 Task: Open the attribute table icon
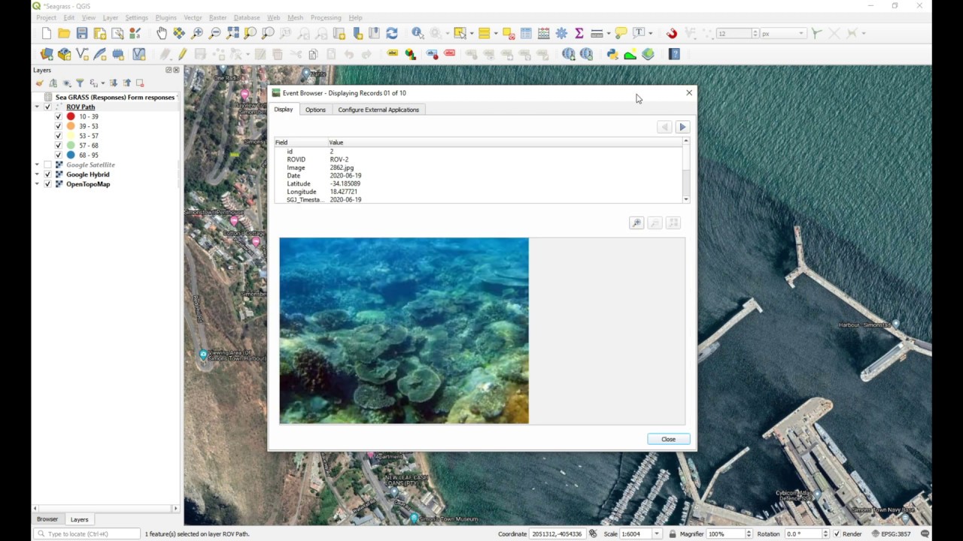click(x=526, y=33)
